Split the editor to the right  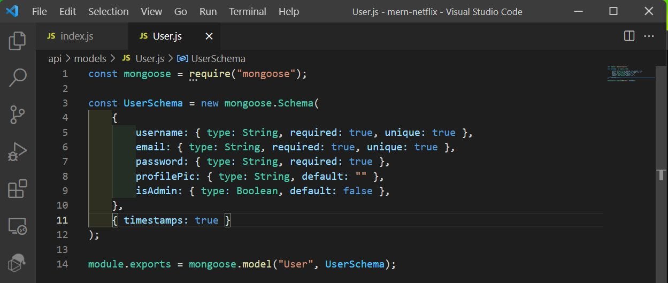(629, 36)
